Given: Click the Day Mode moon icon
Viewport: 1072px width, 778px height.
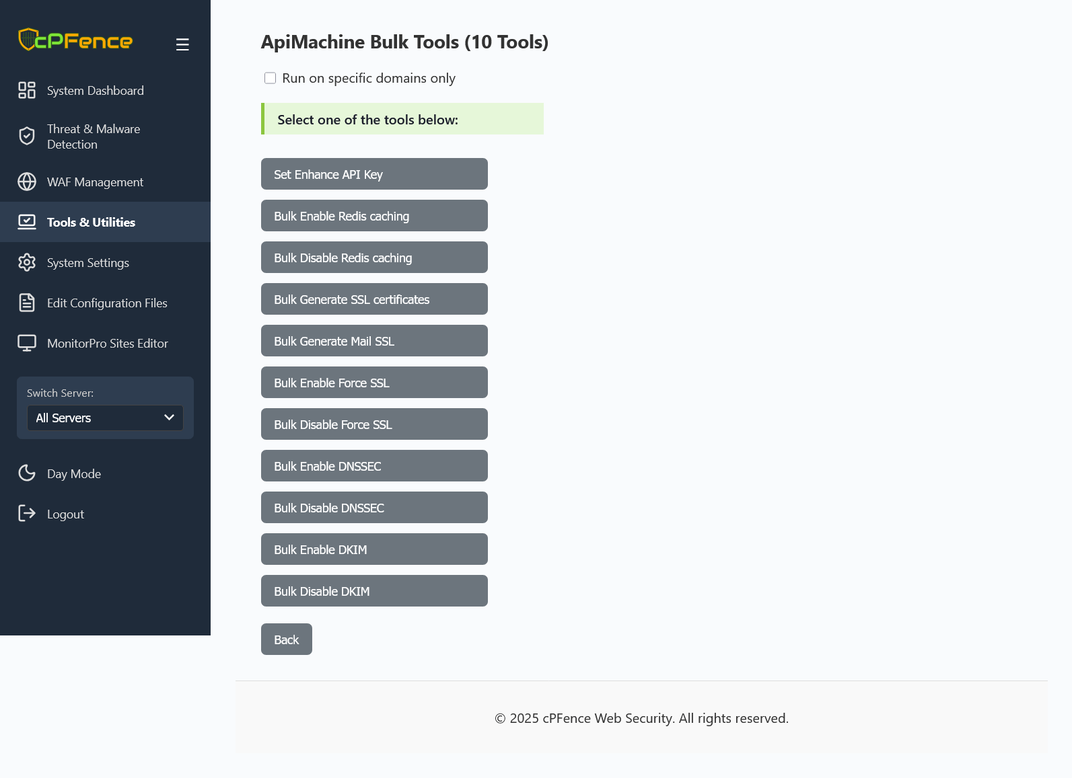Looking at the screenshot, I should point(27,473).
